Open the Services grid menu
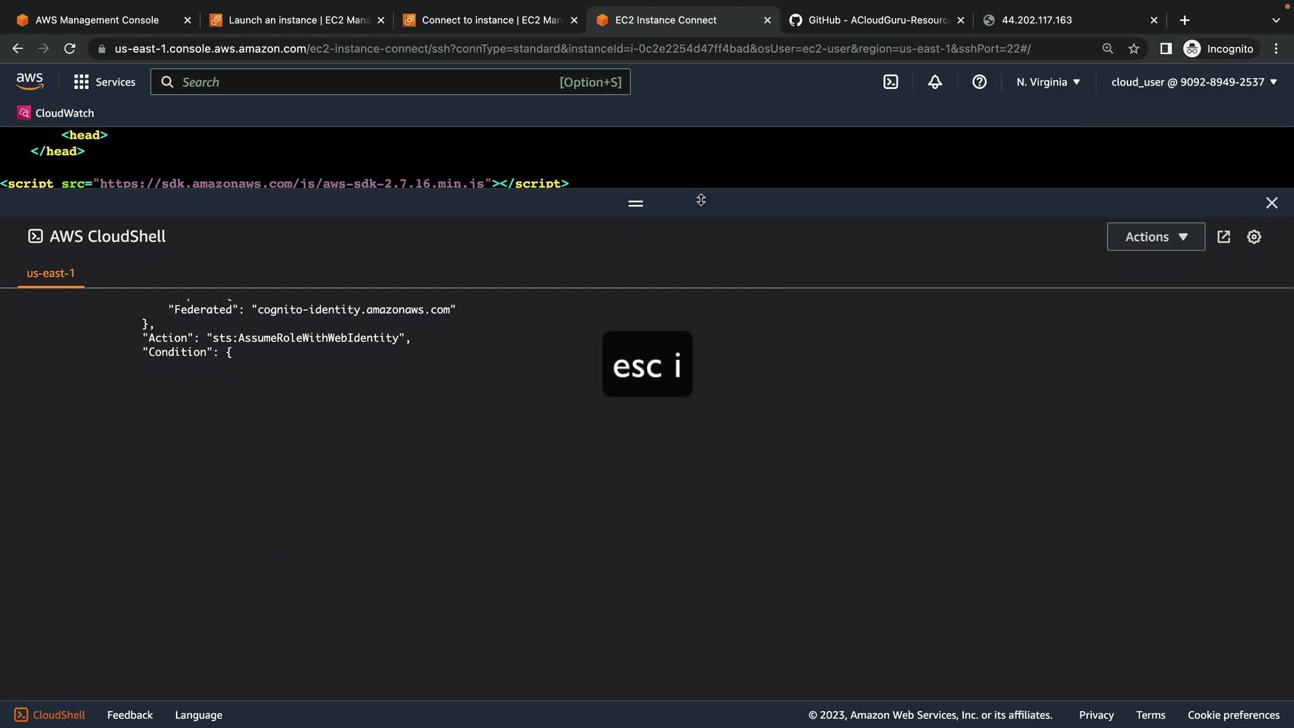Image resolution: width=1294 pixels, height=728 pixels. (104, 82)
